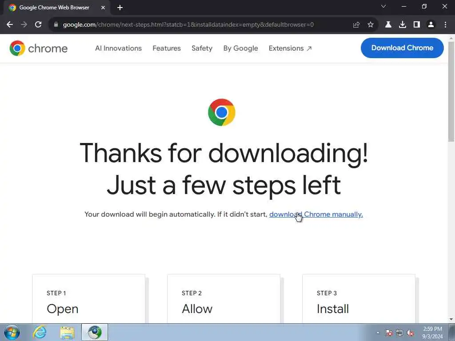Open Chrome Labs flask icon
455x341 pixels.
tap(388, 25)
